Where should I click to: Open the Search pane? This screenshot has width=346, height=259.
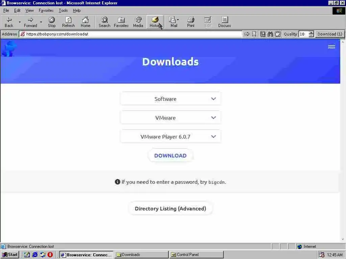[x=104, y=22]
